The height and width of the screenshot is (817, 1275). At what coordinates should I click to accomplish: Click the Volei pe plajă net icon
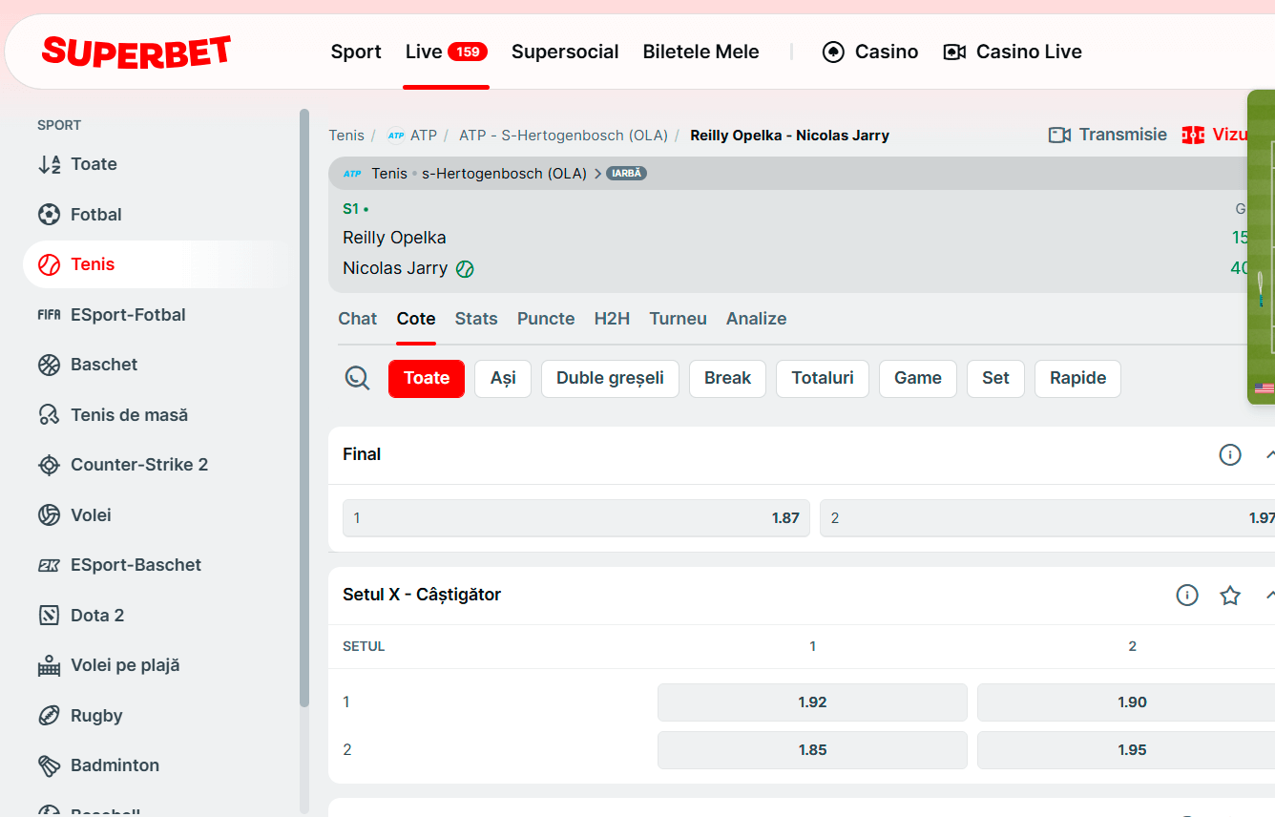coord(49,665)
